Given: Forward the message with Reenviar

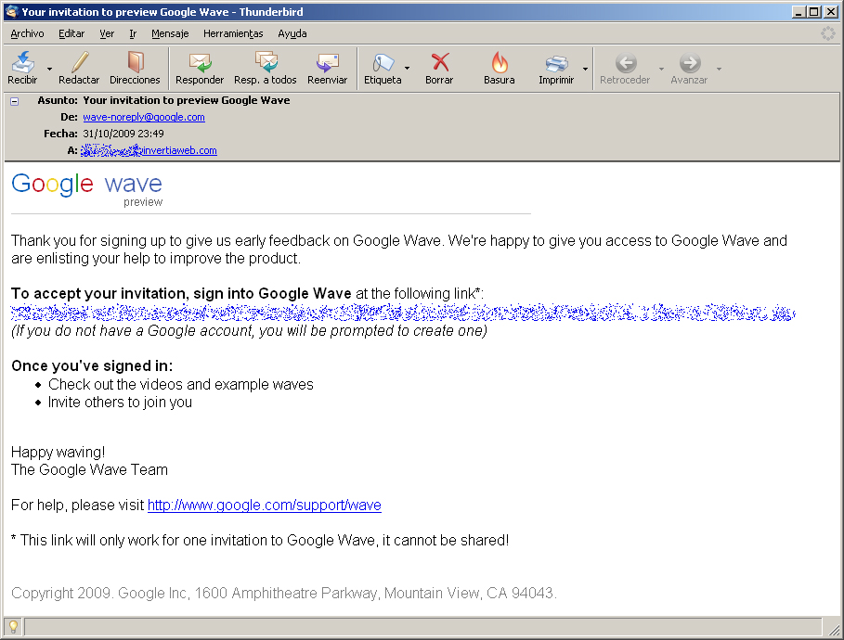Looking at the screenshot, I should point(327,68).
